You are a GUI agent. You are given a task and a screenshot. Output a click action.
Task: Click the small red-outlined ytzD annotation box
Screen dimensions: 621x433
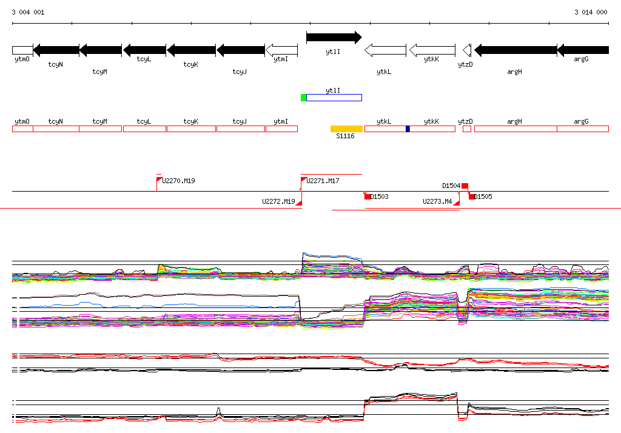[x=467, y=129]
